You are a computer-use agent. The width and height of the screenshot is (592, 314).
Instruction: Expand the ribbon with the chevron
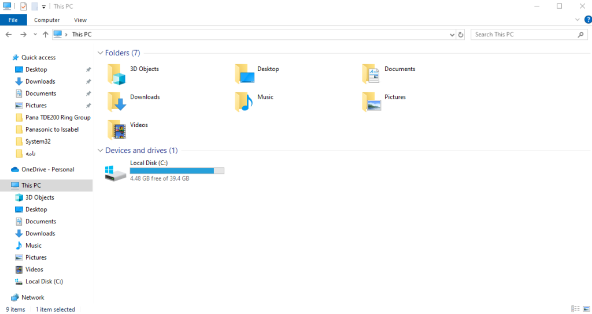point(578,20)
